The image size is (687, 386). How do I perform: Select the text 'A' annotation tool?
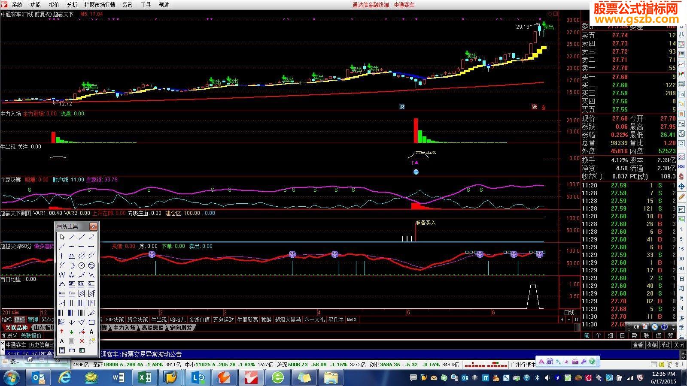(x=91, y=332)
